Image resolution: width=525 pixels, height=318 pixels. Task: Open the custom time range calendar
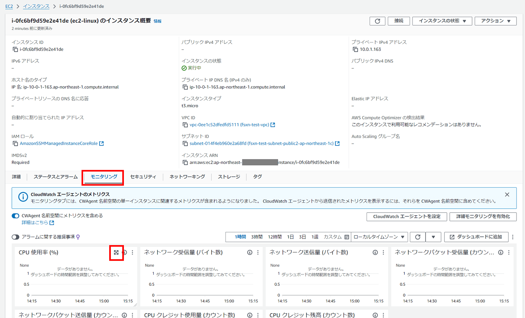[x=346, y=237]
